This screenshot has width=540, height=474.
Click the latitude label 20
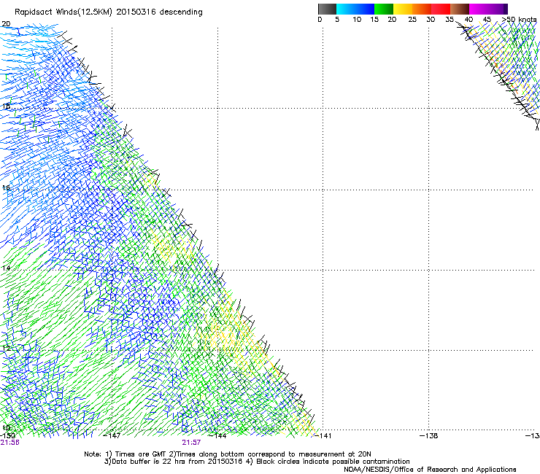[x=6, y=24]
